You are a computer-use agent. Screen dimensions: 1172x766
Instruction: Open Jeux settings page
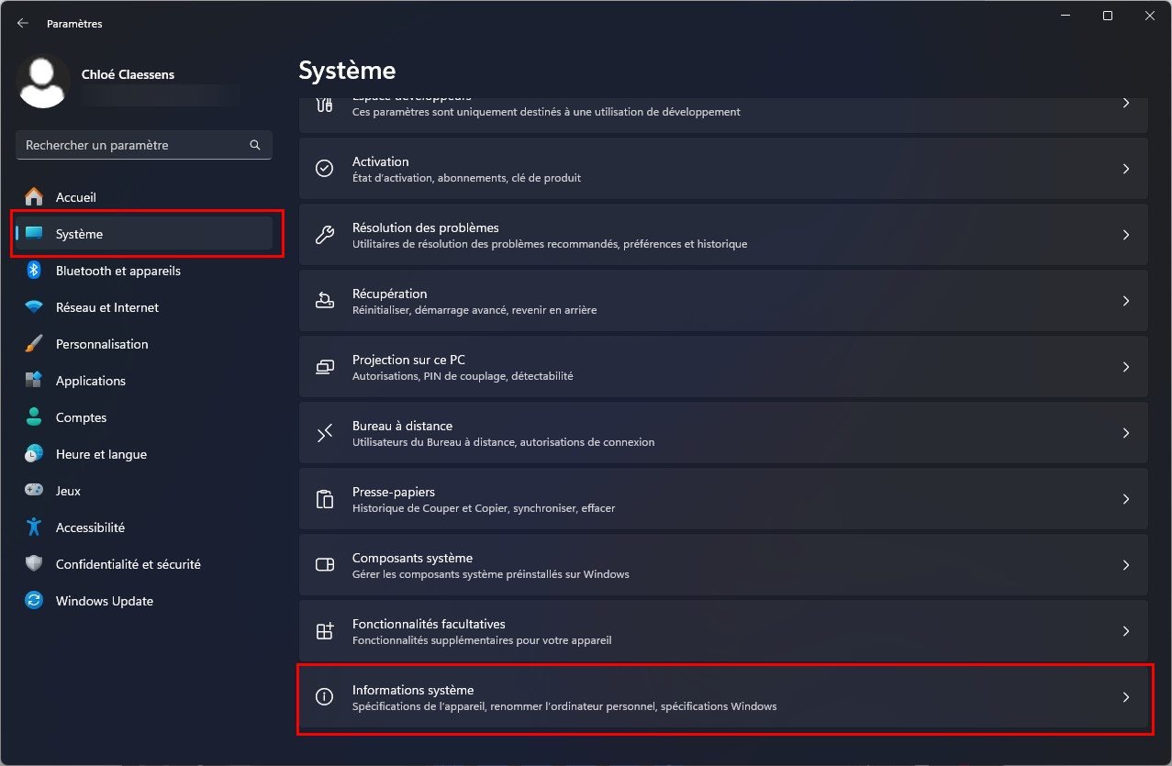(x=144, y=491)
